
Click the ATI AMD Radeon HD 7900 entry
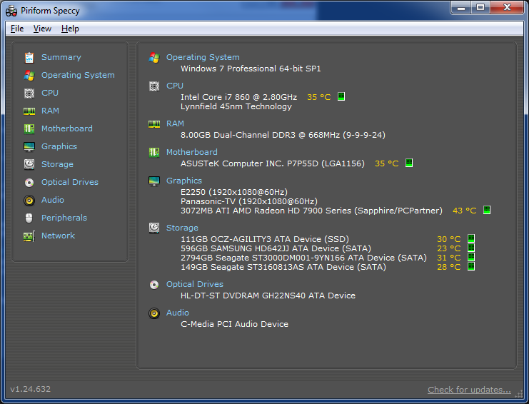click(311, 211)
